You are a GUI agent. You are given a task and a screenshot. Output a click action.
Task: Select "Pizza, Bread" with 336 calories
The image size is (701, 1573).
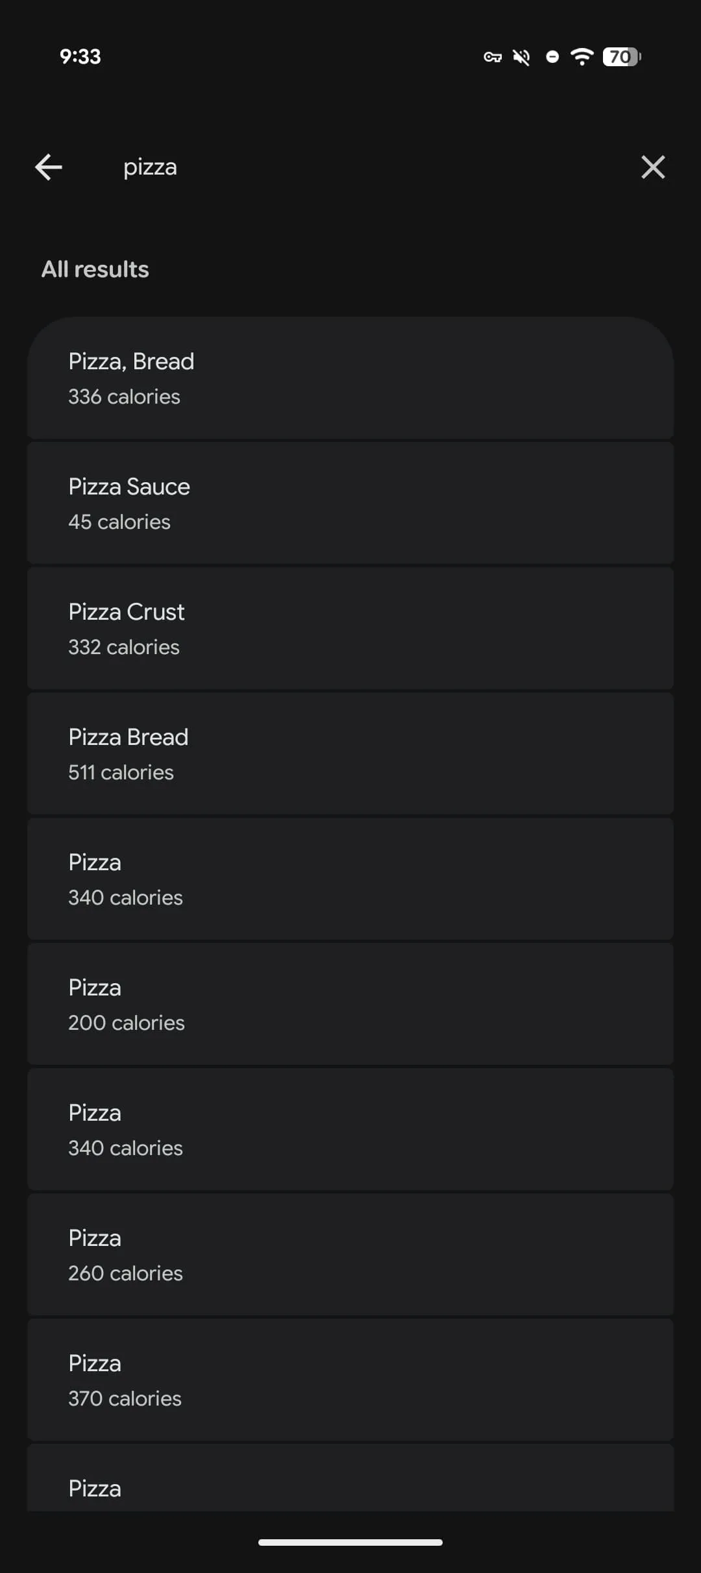[x=350, y=378]
